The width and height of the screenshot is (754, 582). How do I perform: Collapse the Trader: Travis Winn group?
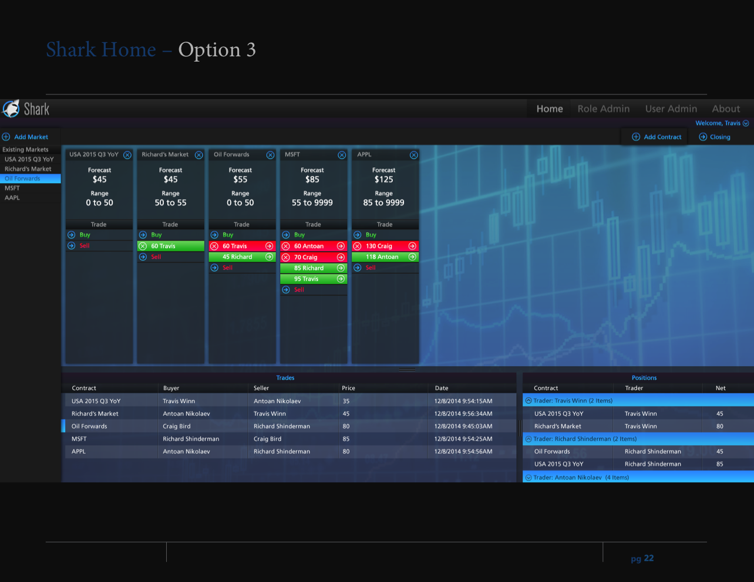529,401
